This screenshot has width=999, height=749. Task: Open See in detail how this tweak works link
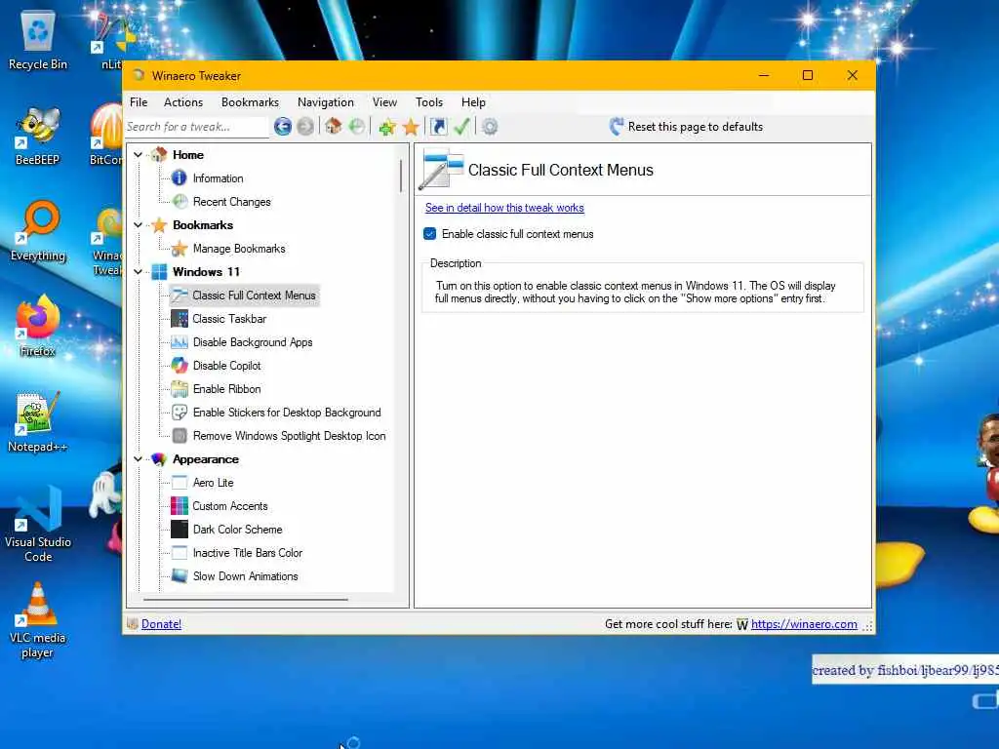coord(504,208)
